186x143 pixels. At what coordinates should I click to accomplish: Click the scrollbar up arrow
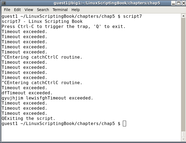coord(183,16)
